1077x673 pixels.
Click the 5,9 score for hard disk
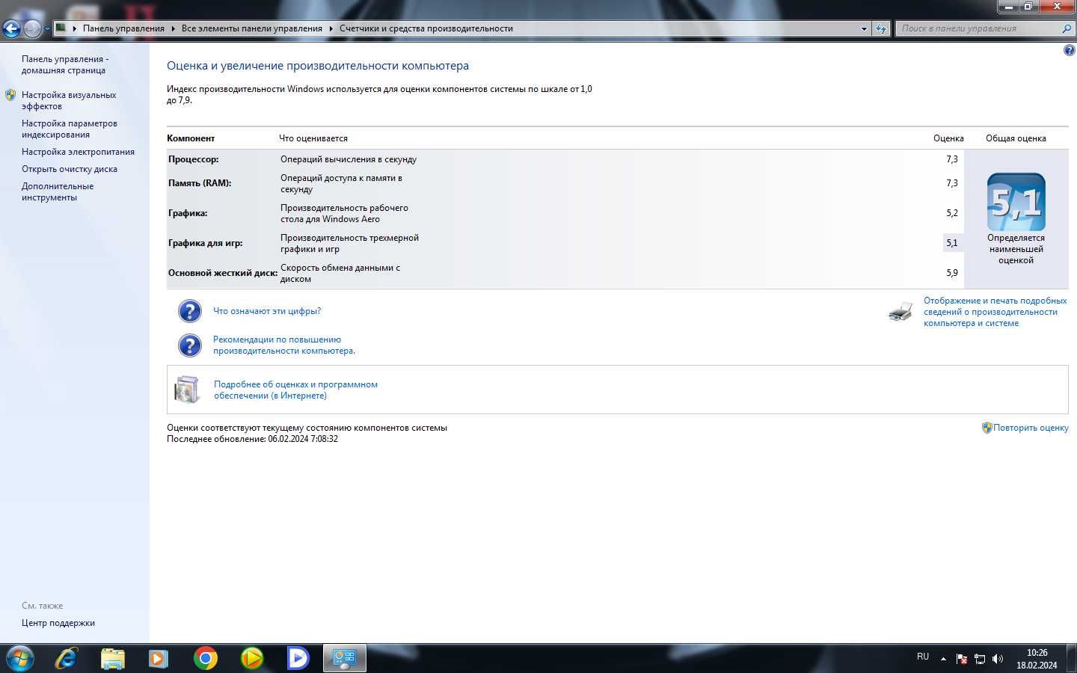coord(951,273)
